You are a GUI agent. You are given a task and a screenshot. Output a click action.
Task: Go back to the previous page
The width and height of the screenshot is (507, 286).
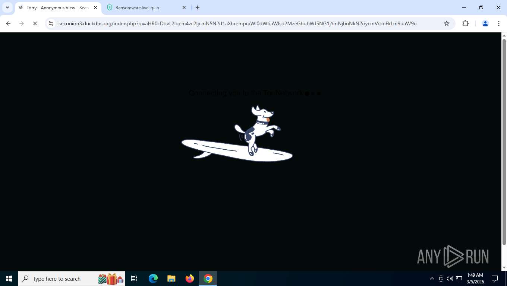point(8,23)
